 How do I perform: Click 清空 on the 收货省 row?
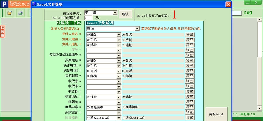[x=190, y=81]
